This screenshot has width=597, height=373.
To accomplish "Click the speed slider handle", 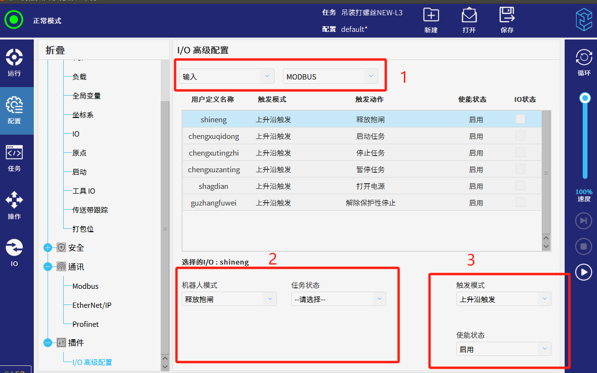I will click(584, 98).
